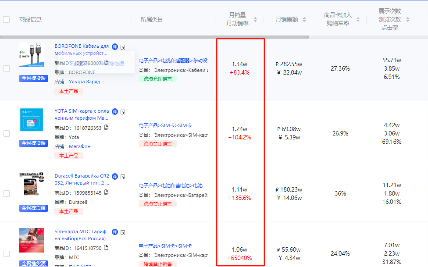View the Duracell CR2032 battery thumbnail

pyautogui.click(x=32, y=184)
